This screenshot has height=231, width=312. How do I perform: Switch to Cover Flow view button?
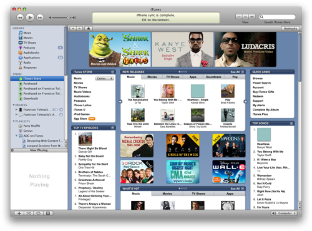[x=252, y=17]
